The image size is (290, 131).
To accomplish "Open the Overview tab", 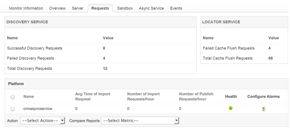I will [x=57, y=8].
